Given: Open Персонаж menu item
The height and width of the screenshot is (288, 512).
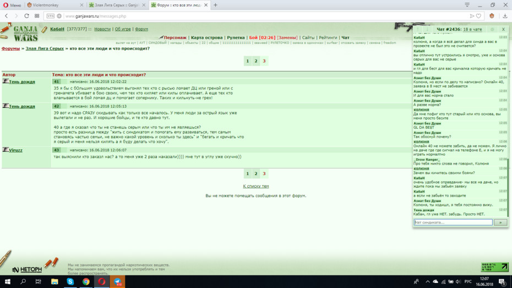Looking at the screenshot, I should tap(175, 37).
